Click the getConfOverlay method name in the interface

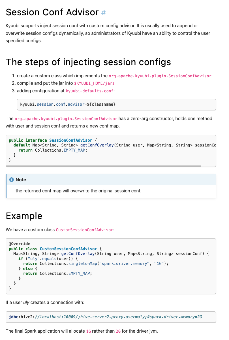pyautogui.click(x=97, y=145)
